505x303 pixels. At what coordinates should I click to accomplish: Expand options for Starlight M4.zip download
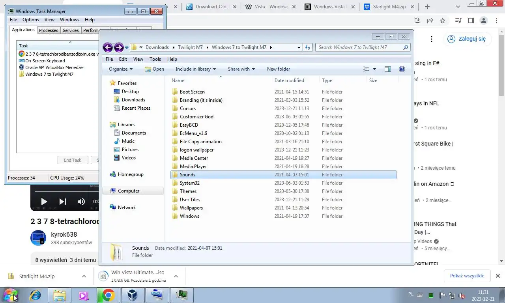pyautogui.click(x=84, y=276)
